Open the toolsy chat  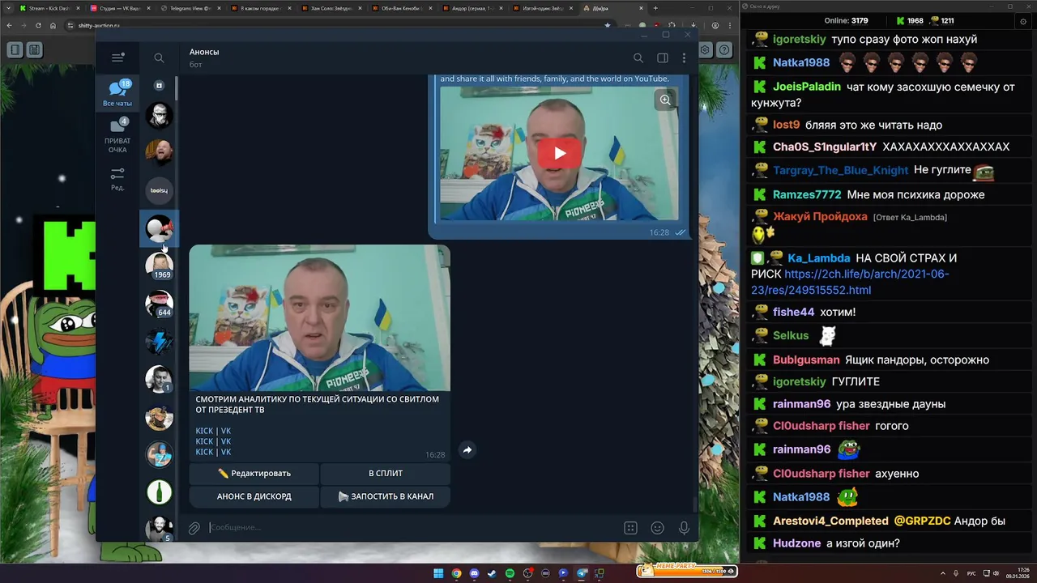pos(159,190)
